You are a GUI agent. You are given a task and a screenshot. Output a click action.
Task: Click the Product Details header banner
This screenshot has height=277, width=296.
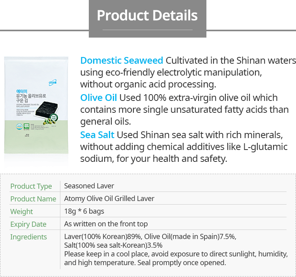[148, 19]
